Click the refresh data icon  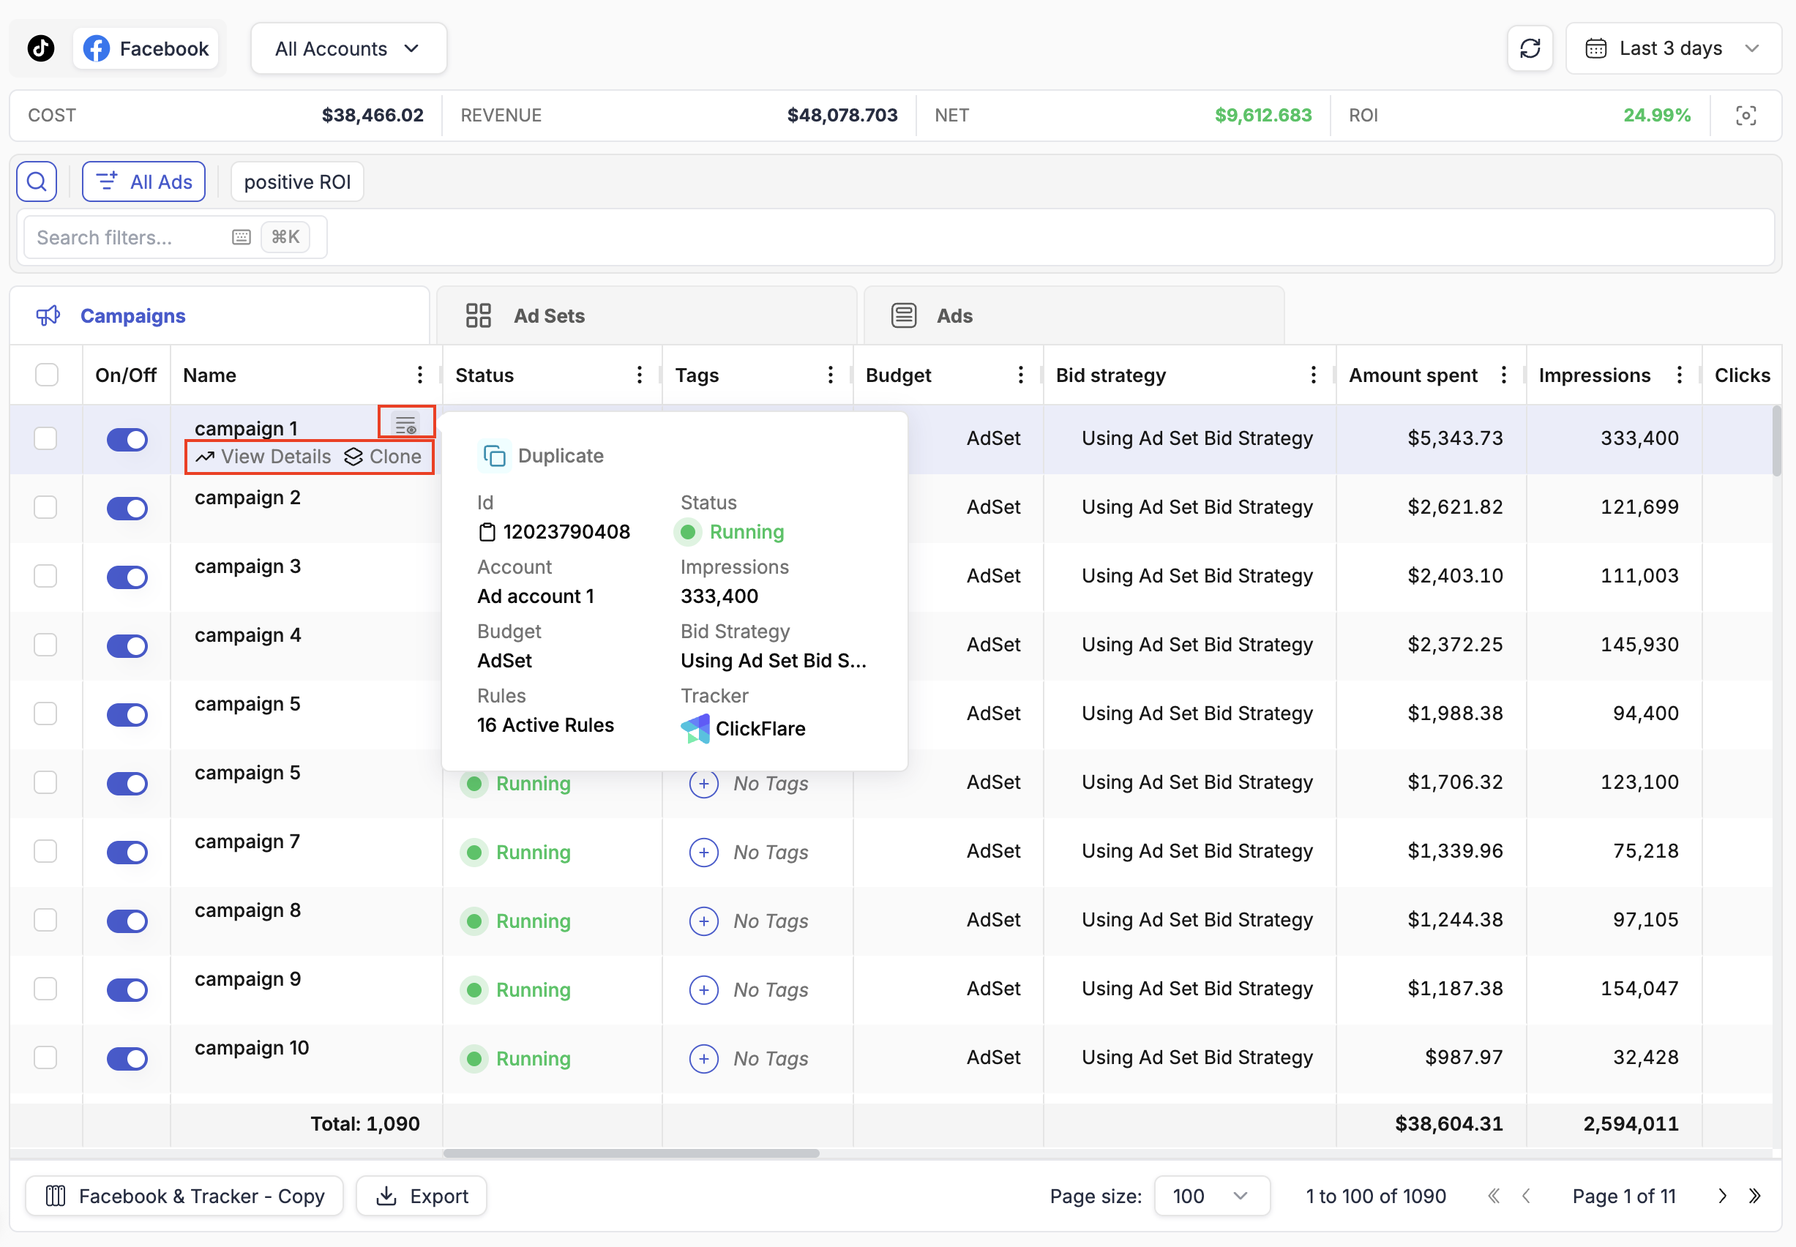coord(1529,48)
